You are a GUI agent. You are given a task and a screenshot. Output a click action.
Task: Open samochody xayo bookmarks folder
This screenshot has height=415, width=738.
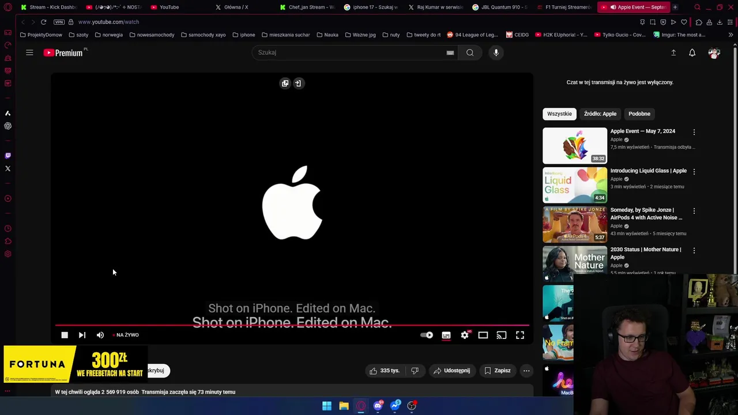203,35
